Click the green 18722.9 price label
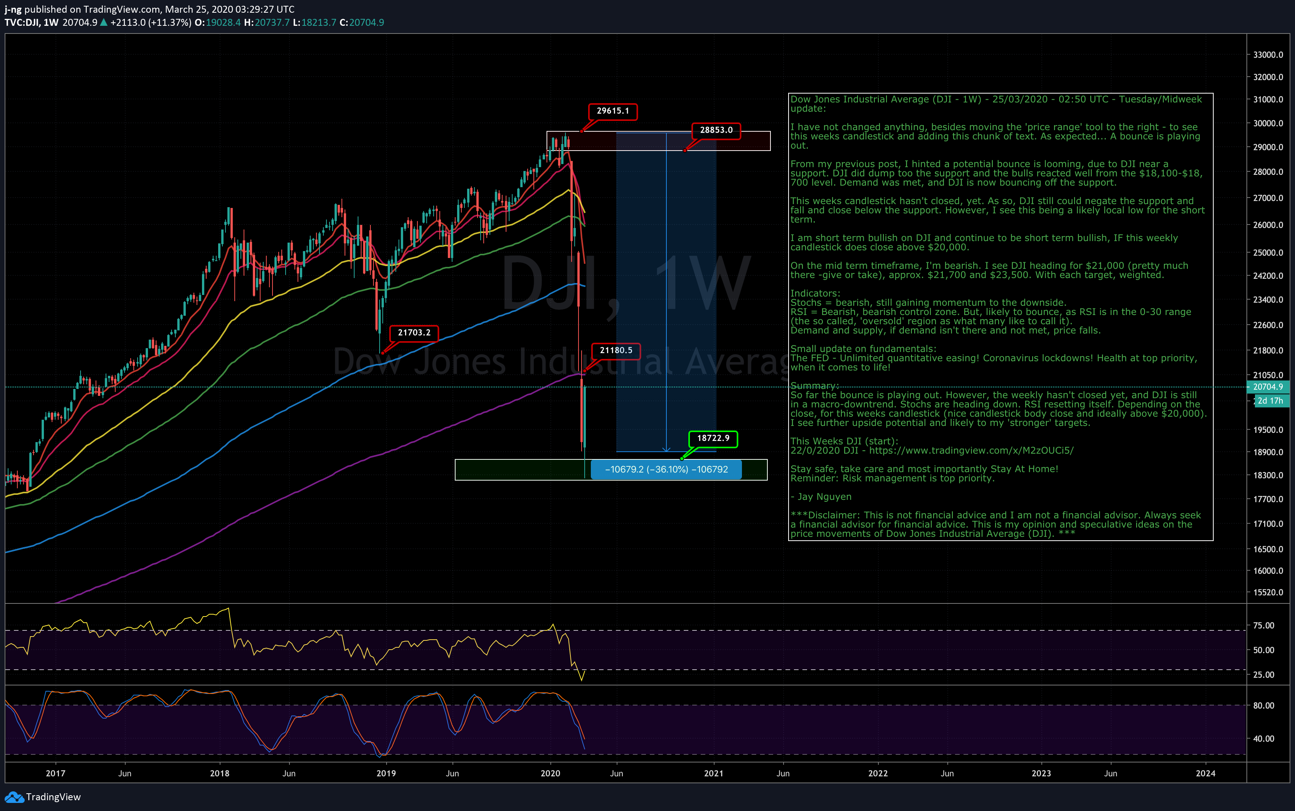 coord(713,439)
